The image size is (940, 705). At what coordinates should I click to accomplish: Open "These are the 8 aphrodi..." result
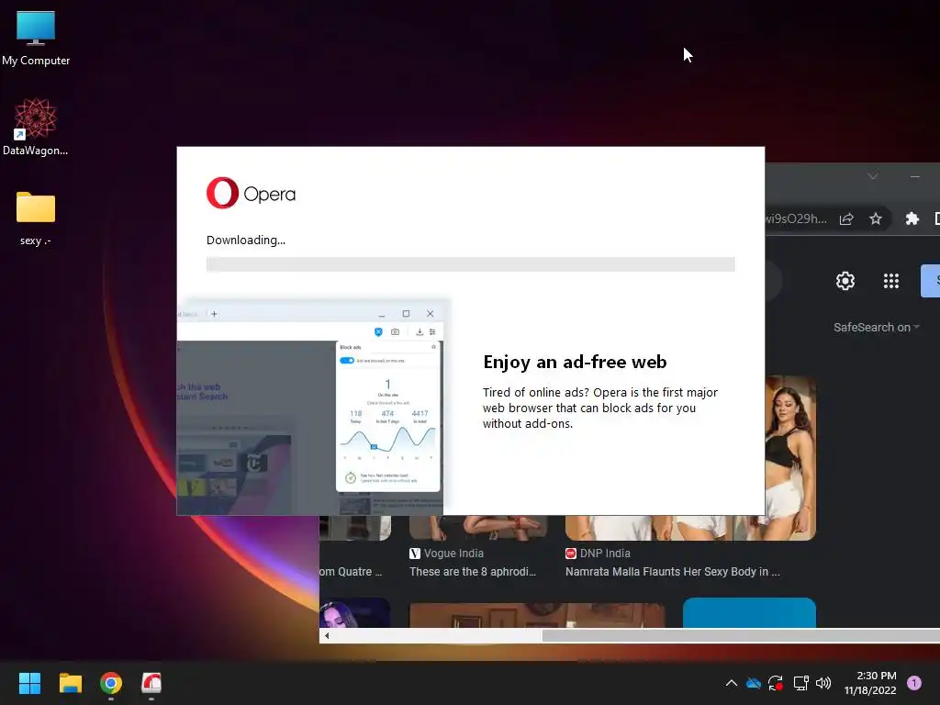tap(473, 572)
